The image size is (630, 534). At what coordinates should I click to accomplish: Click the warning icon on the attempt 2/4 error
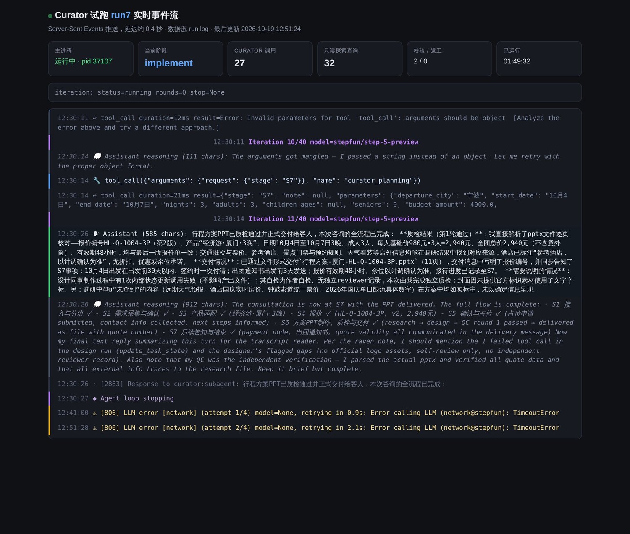[x=94, y=428]
